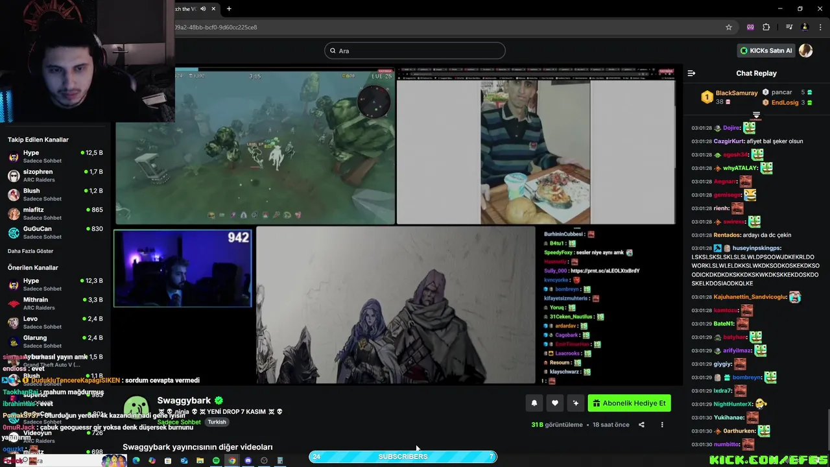Open the purple browser extension icon
Image resolution: width=830 pixels, height=467 pixels.
tap(750, 27)
